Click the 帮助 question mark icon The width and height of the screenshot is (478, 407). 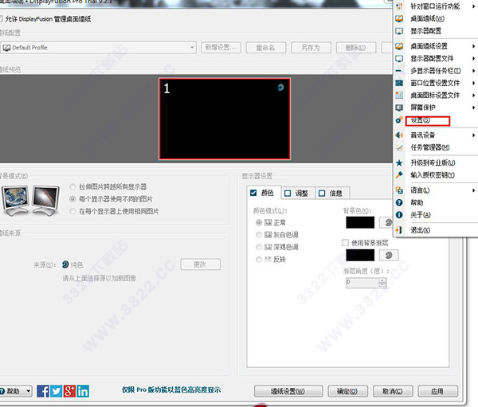399,202
